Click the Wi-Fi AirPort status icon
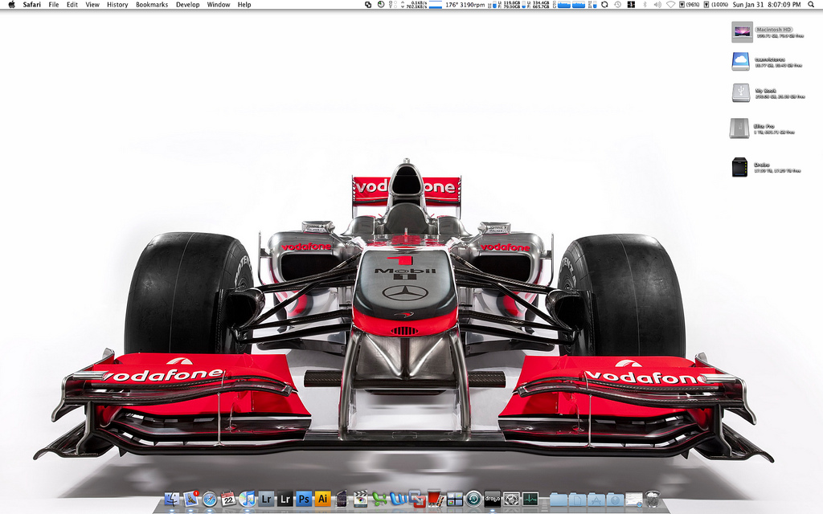Screen dimensions: 823x514 click(671, 5)
